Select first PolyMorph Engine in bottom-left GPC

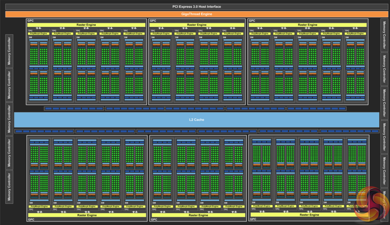tap(39, 206)
